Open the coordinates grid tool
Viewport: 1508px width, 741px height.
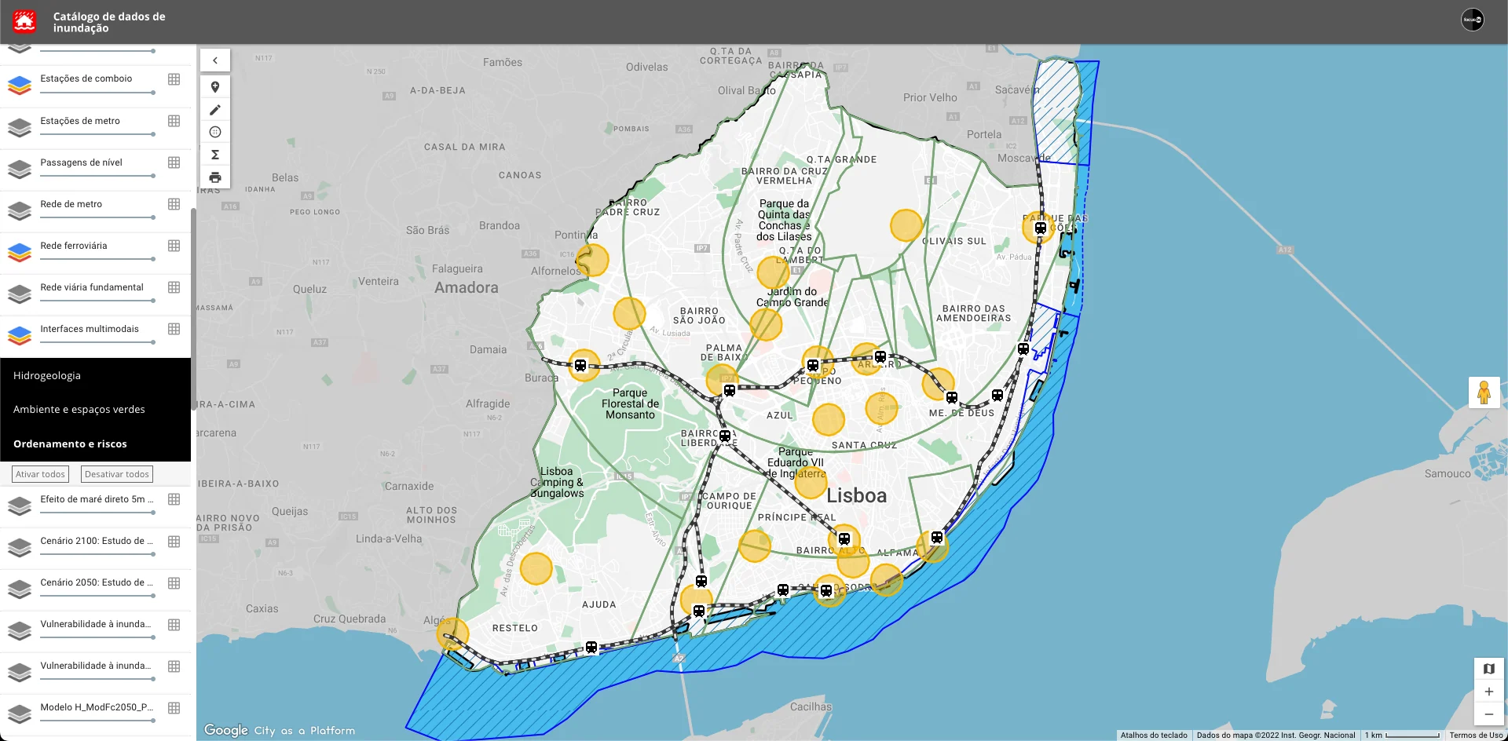pos(215,132)
